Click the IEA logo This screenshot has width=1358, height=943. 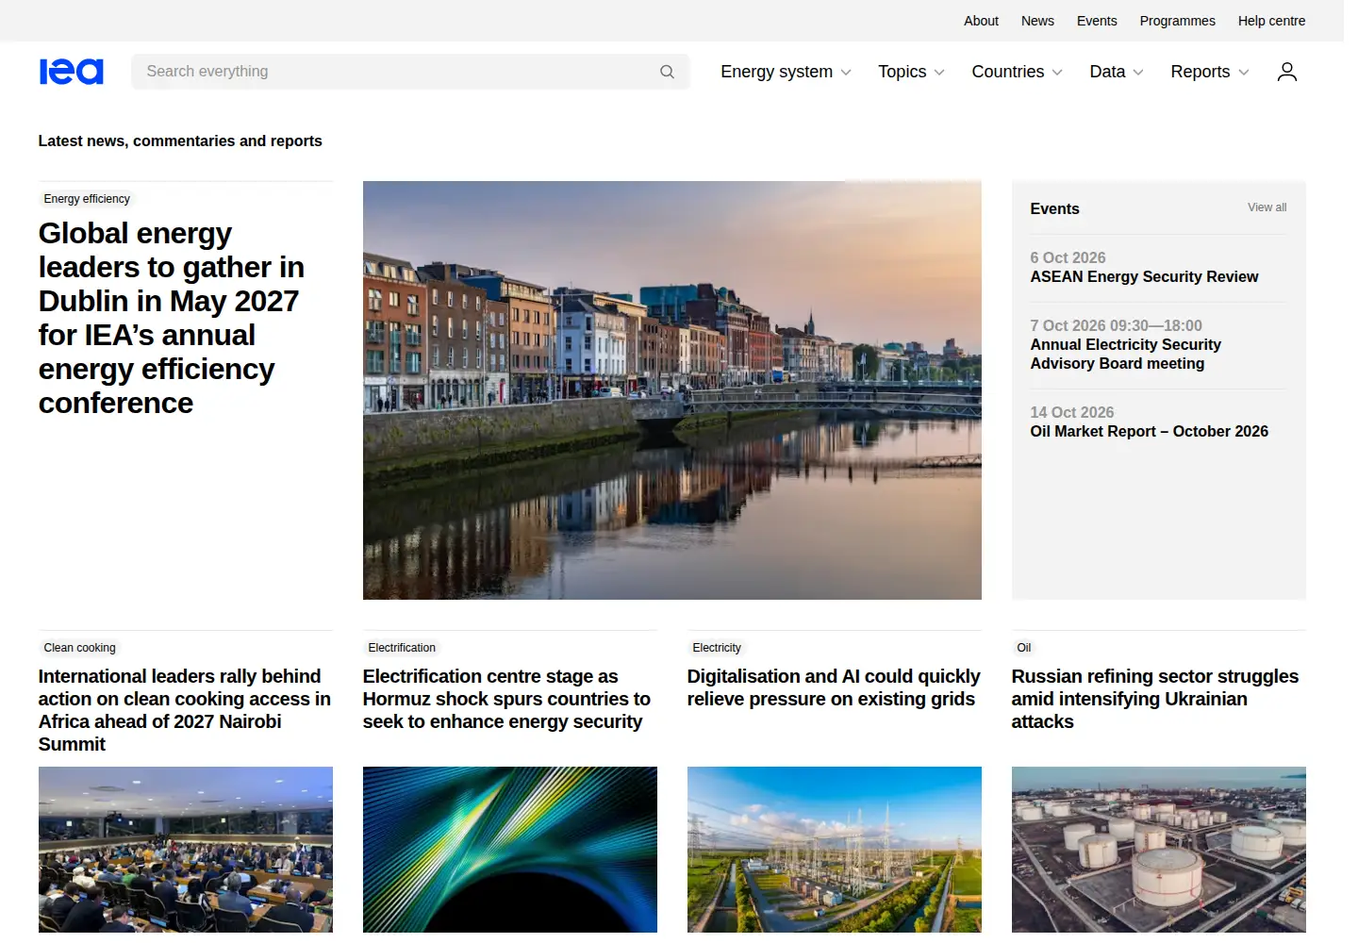click(72, 72)
